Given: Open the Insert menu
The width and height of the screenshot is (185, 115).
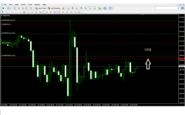Looking at the screenshot, I should [17, 5].
